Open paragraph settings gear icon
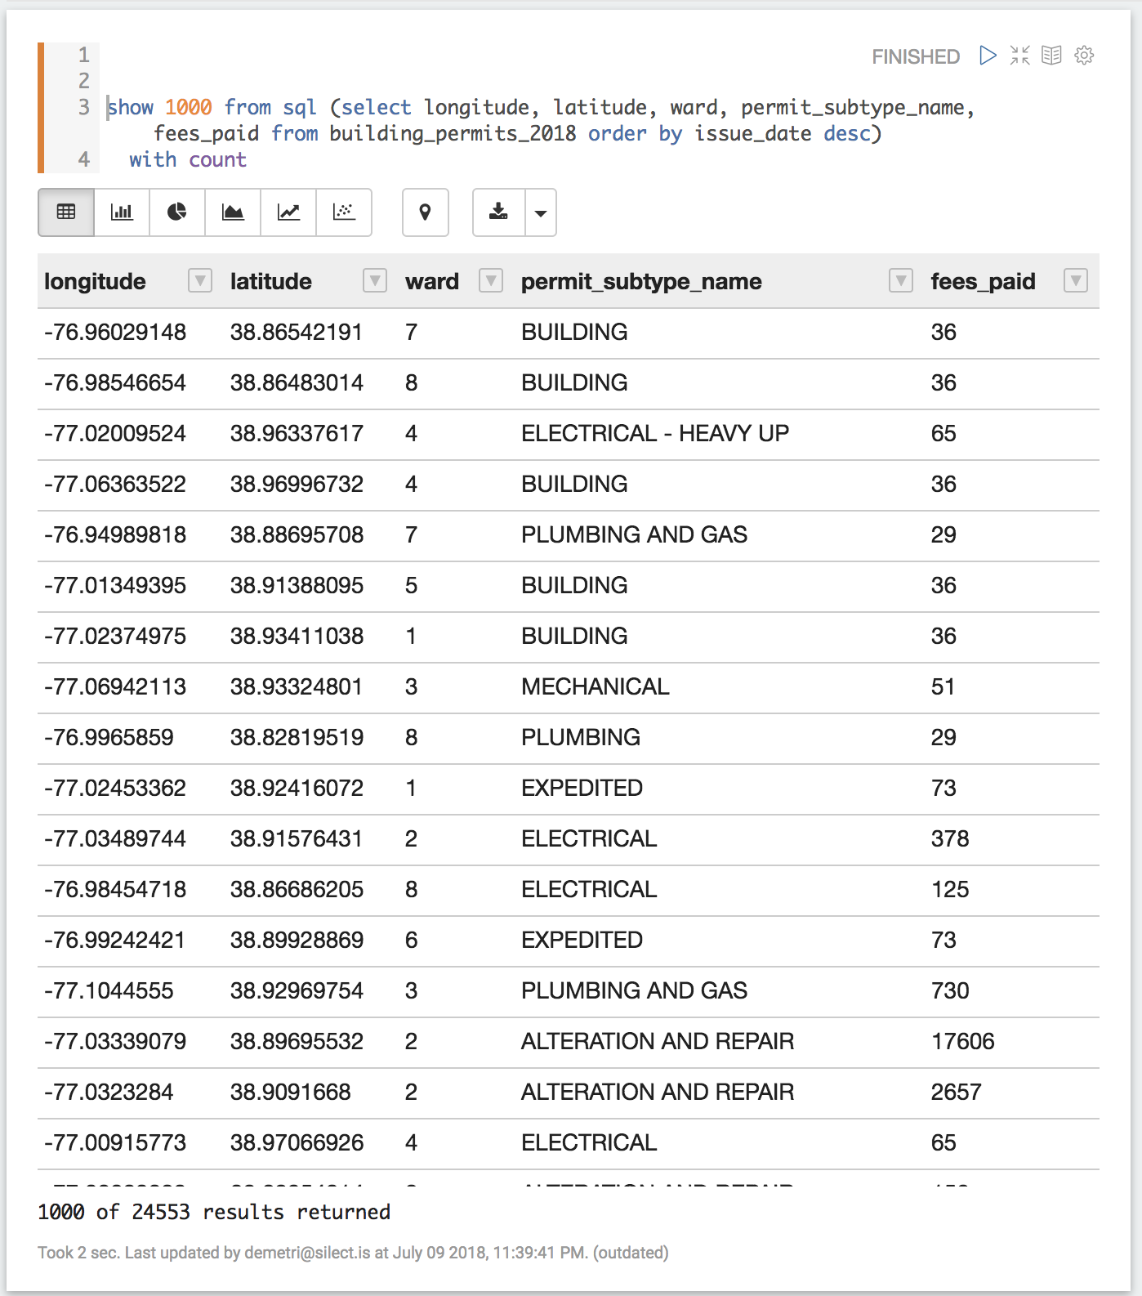This screenshot has width=1142, height=1296. pos(1084,56)
